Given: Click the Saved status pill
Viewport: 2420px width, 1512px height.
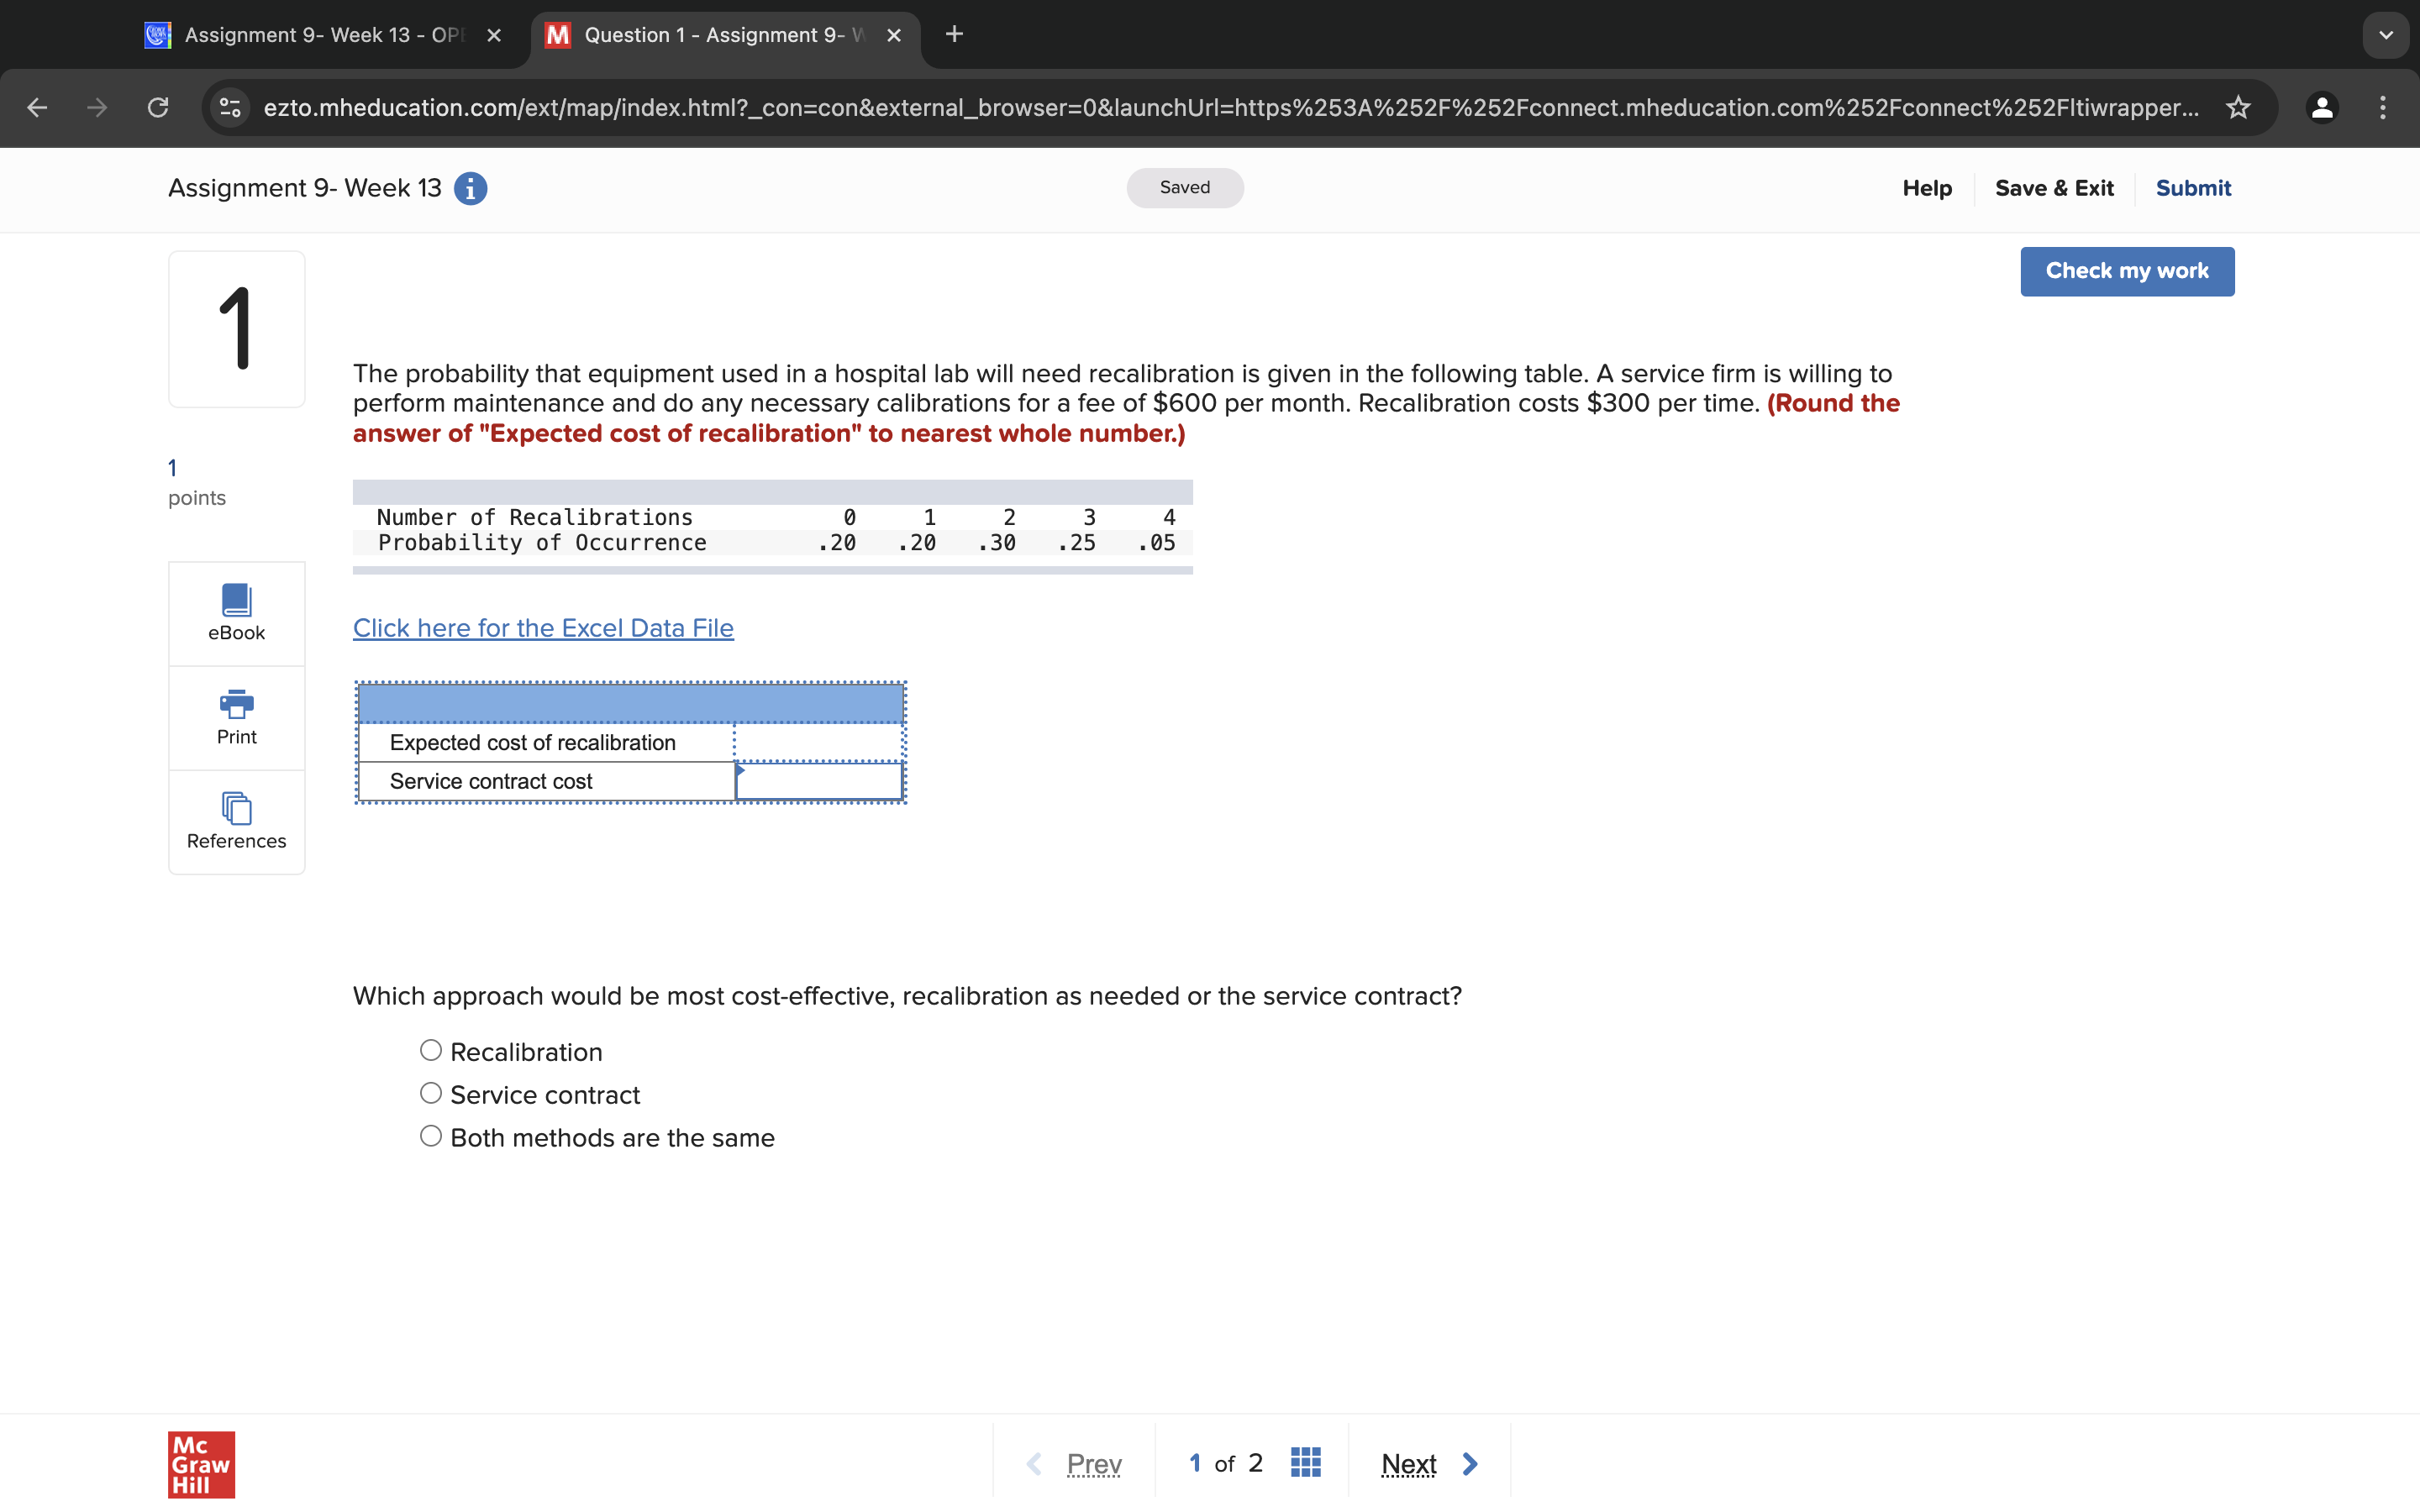Looking at the screenshot, I should pyautogui.click(x=1184, y=187).
